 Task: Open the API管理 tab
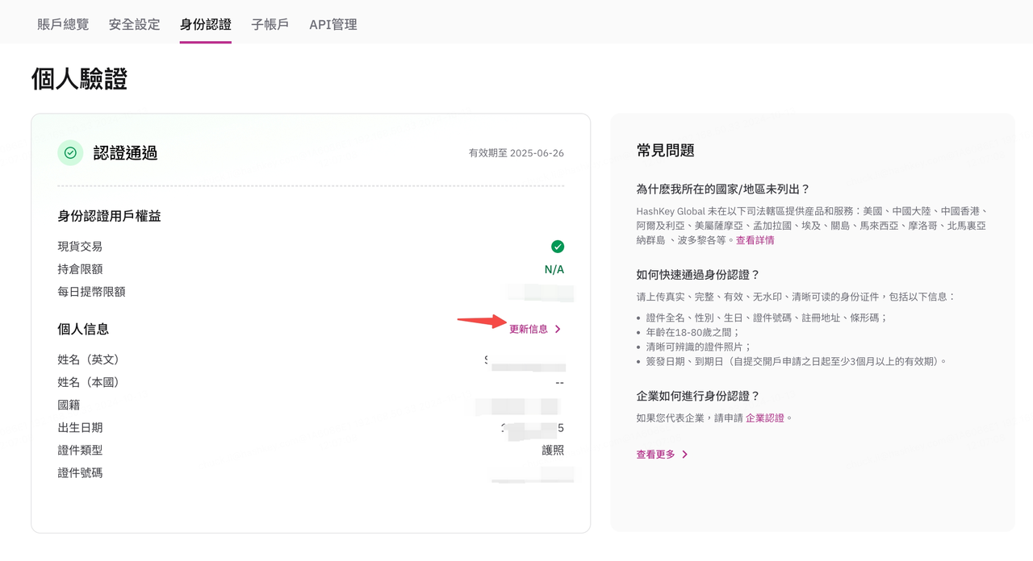pos(333,24)
